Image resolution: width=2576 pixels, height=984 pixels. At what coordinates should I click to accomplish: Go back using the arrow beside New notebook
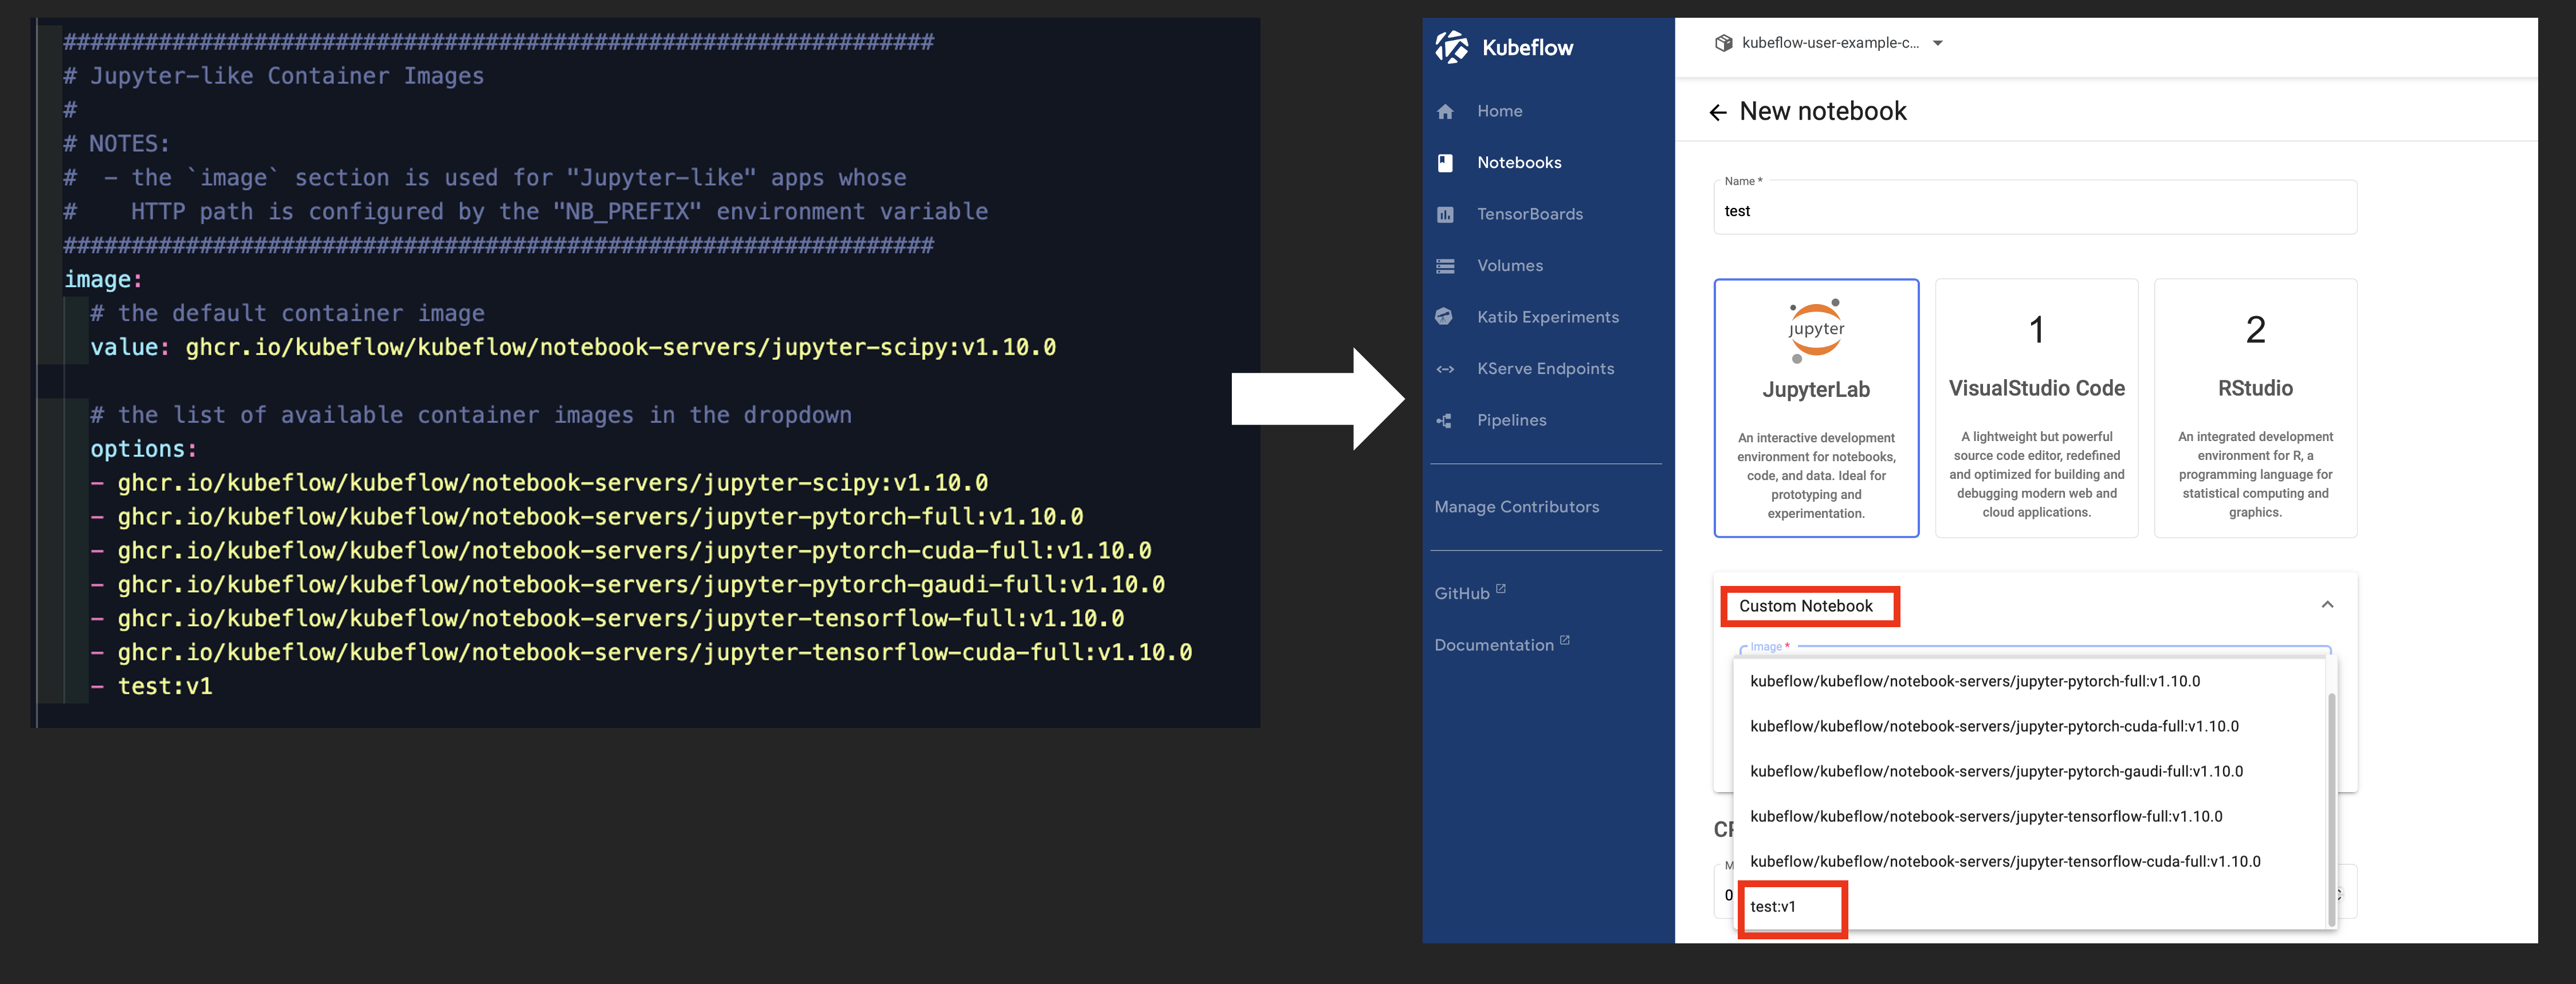(1718, 113)
